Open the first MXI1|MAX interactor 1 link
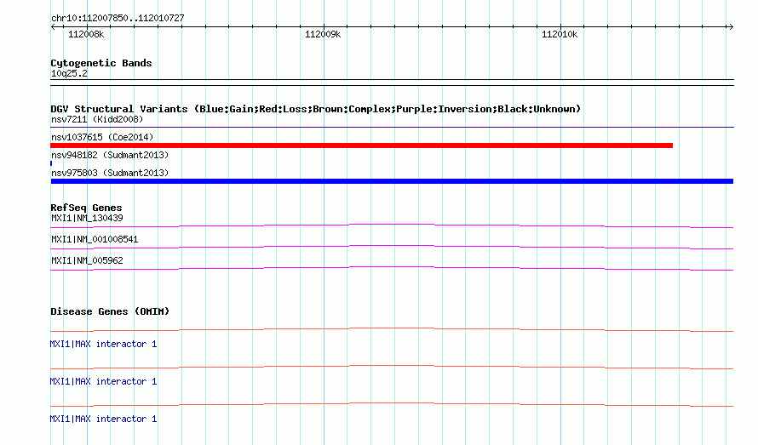This screenshot has width=758, height=445. pyautogui.click(x=103, y=344)
